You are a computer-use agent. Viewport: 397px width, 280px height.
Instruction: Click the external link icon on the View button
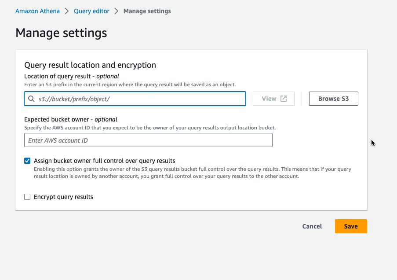point(284,99)
